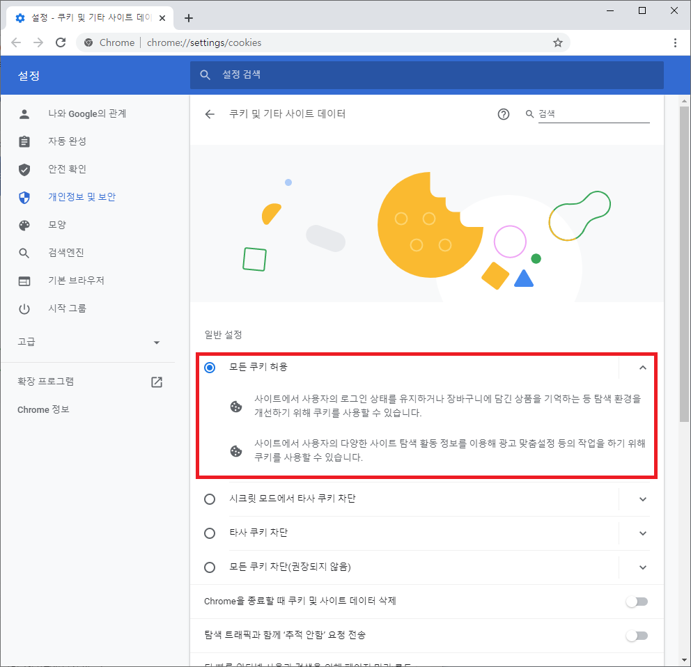691x667 pixels.
Task: Click scrollbar down arrow
Action: pos(684,660)
